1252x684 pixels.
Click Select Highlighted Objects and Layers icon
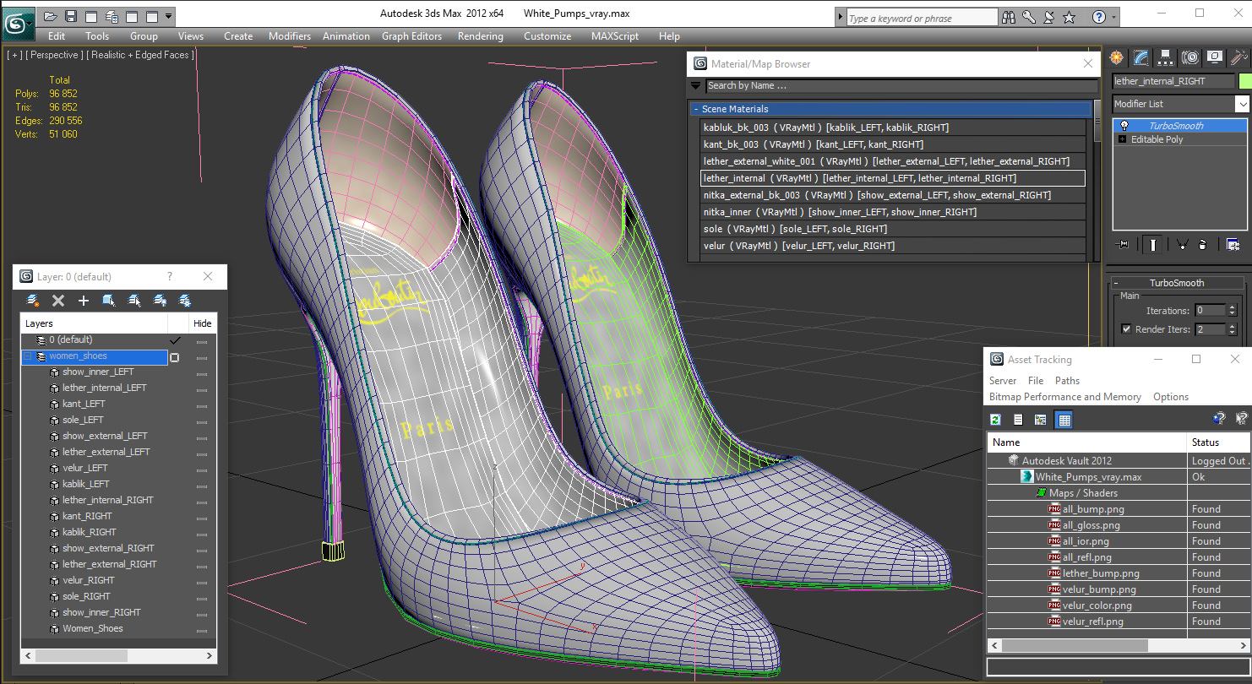point(109,301)
